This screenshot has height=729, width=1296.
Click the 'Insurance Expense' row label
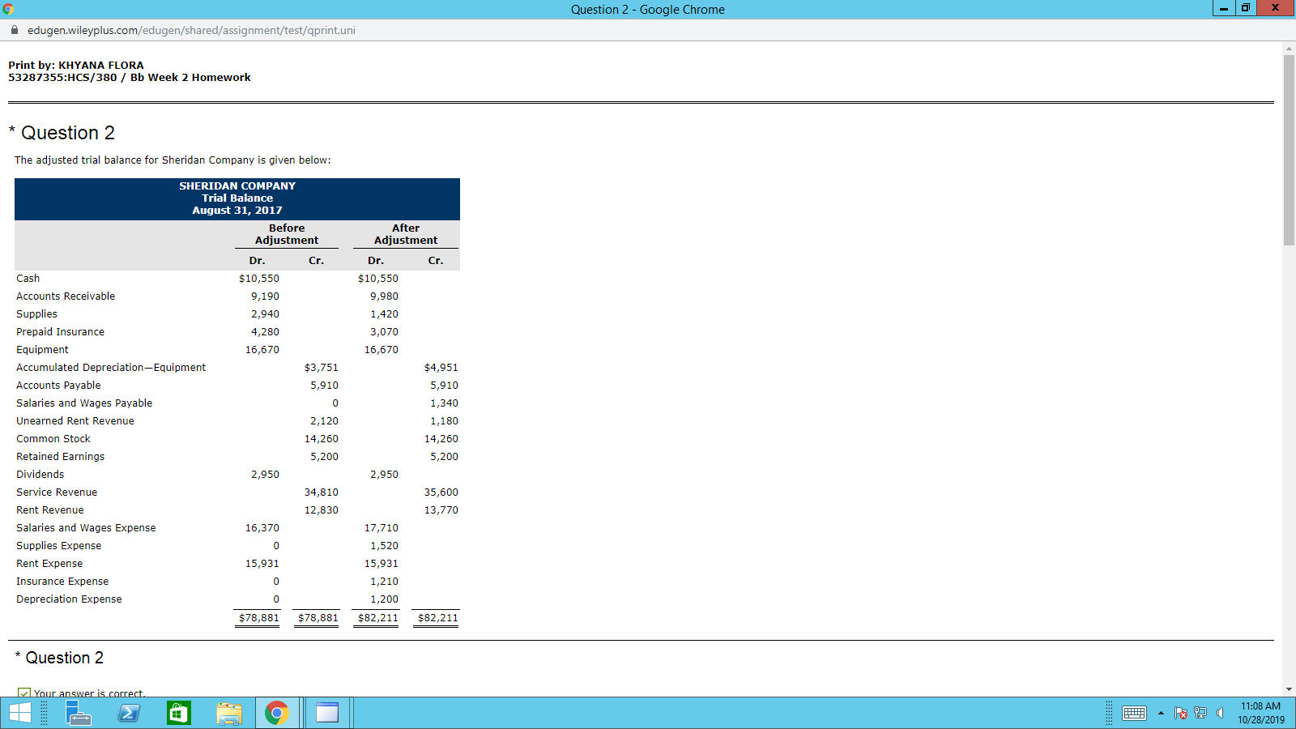(x=62, y=582)
